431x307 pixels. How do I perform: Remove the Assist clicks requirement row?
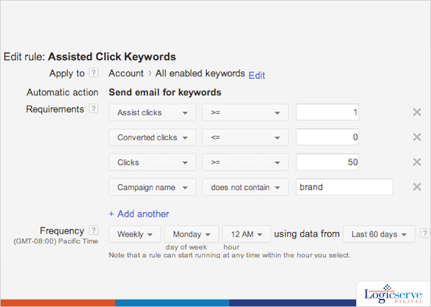click(417, 113)
